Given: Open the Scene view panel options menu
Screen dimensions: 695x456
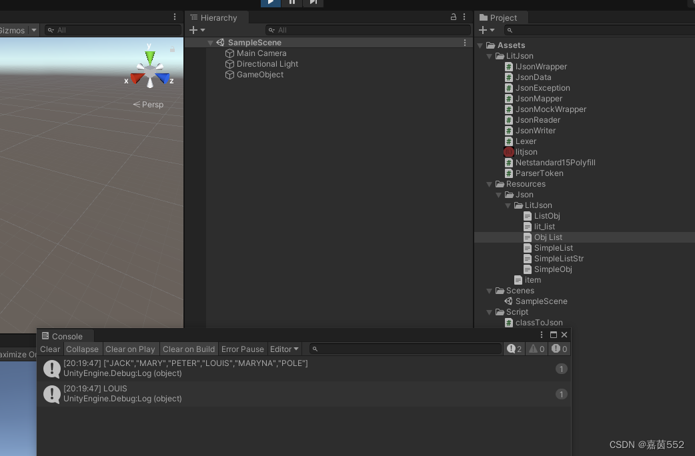Looking at the screenshot, I should pos(175,17).
